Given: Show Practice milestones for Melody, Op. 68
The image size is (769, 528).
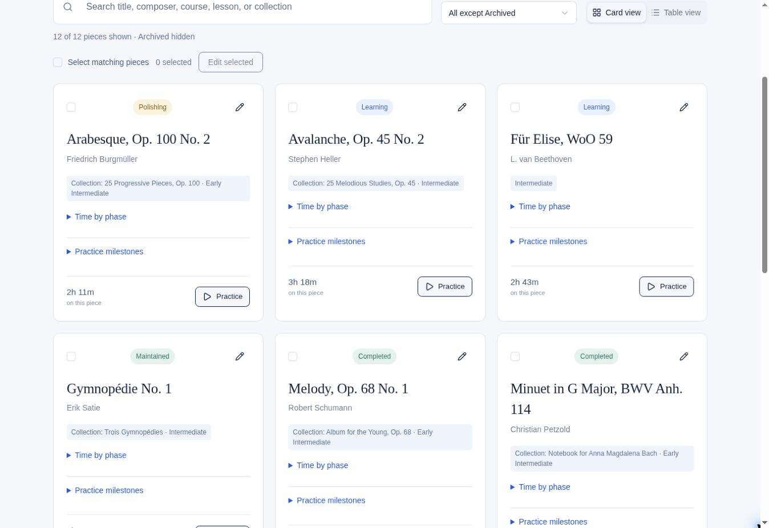Looking at the screenshot, I should (x=327, y=501).
